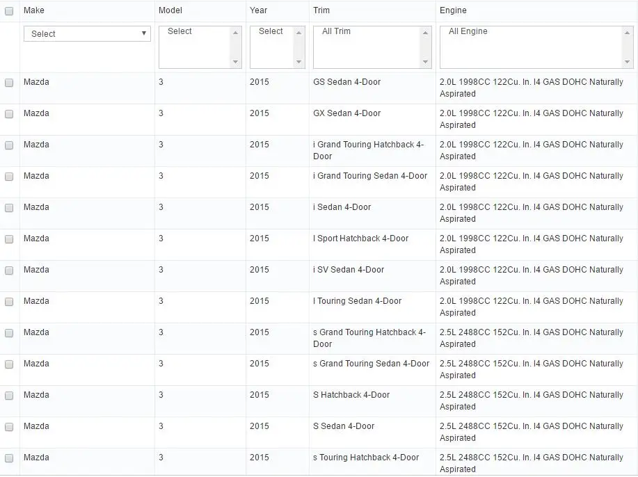Check the i SV Sedan 4-Door checkbox
Image resolution: width=638 pixels, height=477 pixels.
pos(9,270)
